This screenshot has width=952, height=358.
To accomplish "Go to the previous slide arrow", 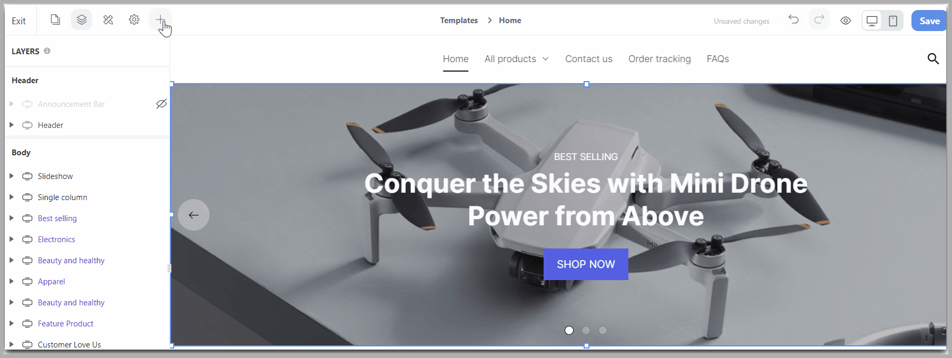I will (x=194, y=215).
